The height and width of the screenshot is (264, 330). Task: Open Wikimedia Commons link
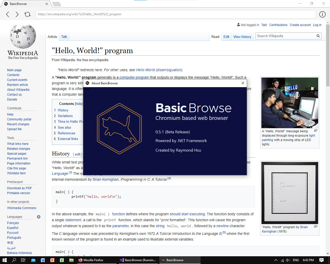tap(22, 208)
